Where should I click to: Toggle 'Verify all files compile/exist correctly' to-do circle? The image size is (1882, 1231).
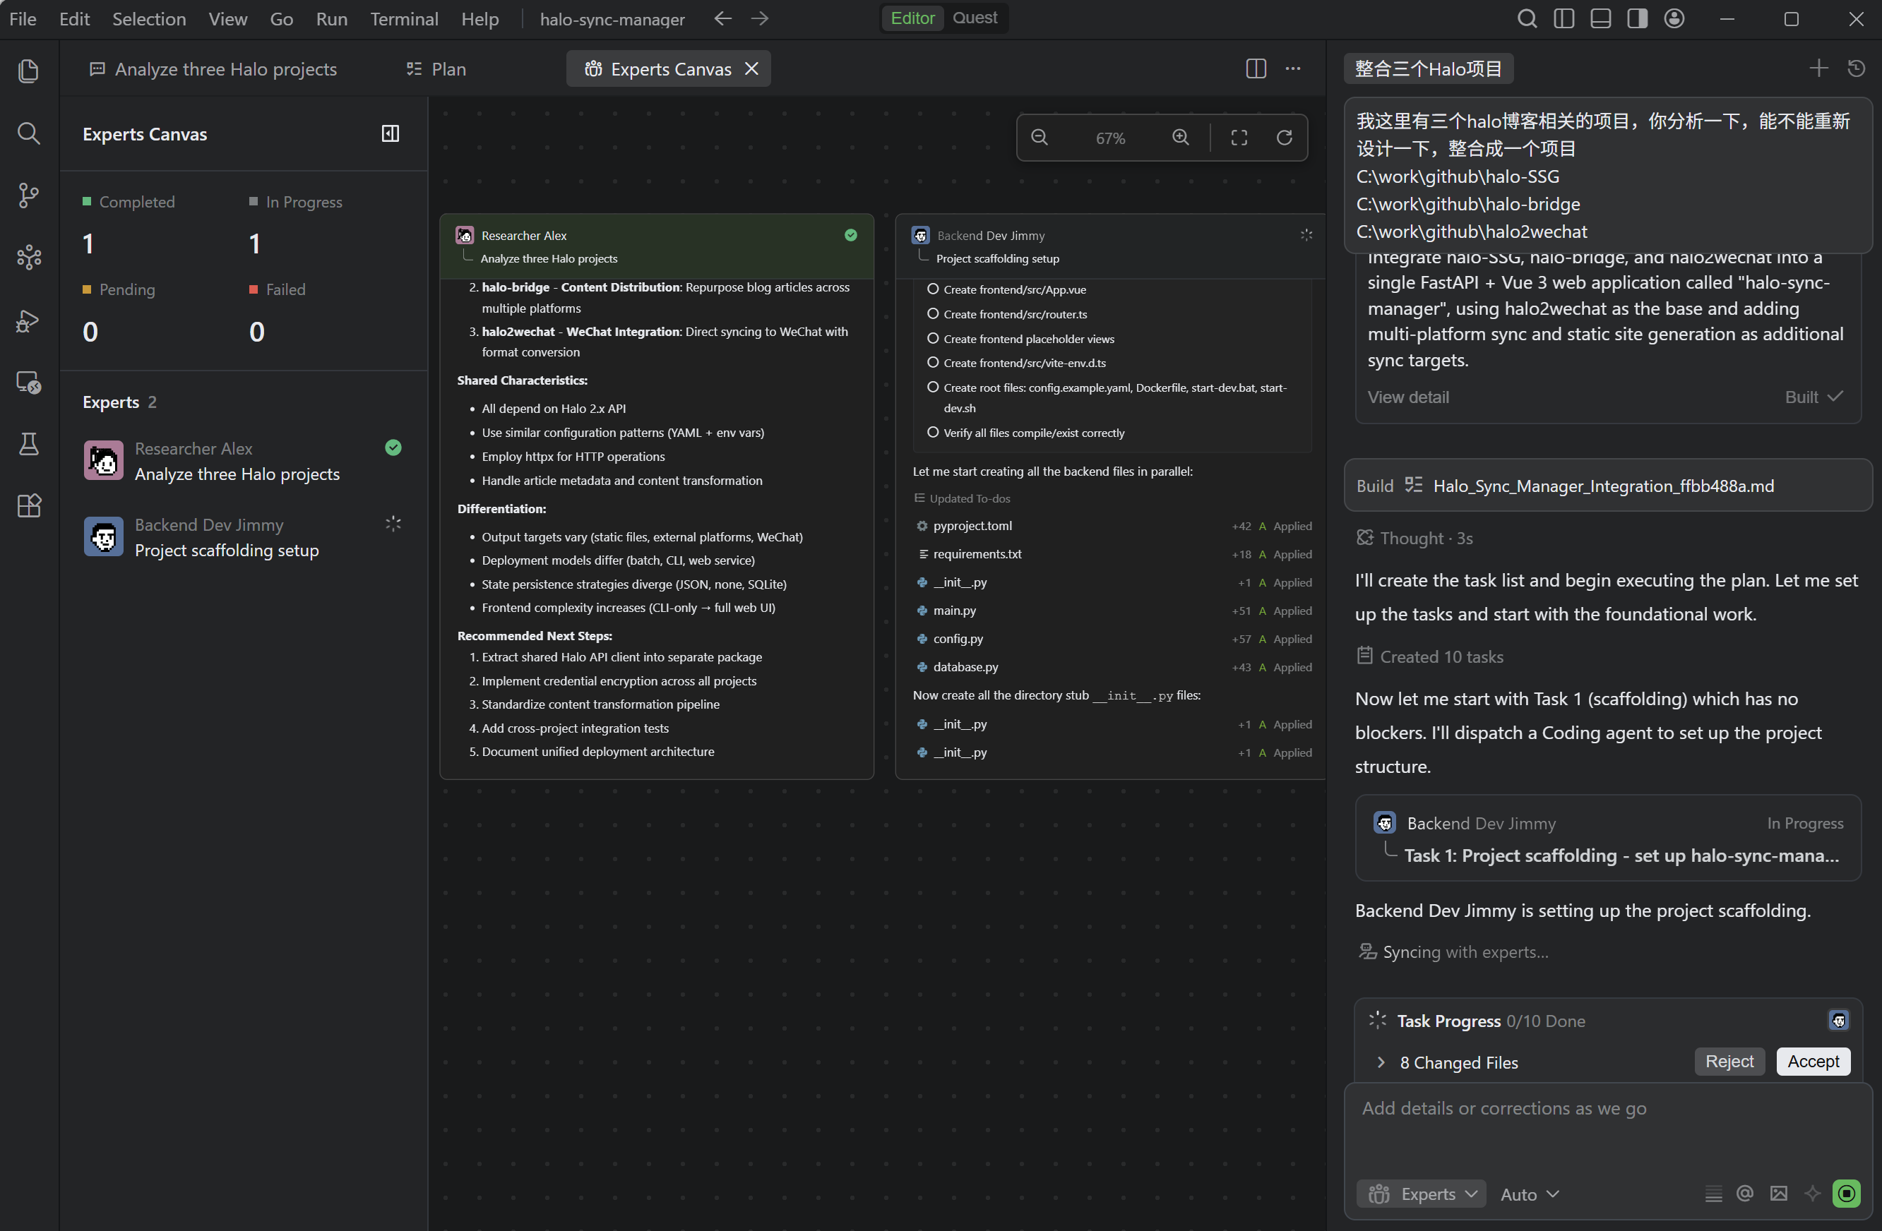[933, 433]
